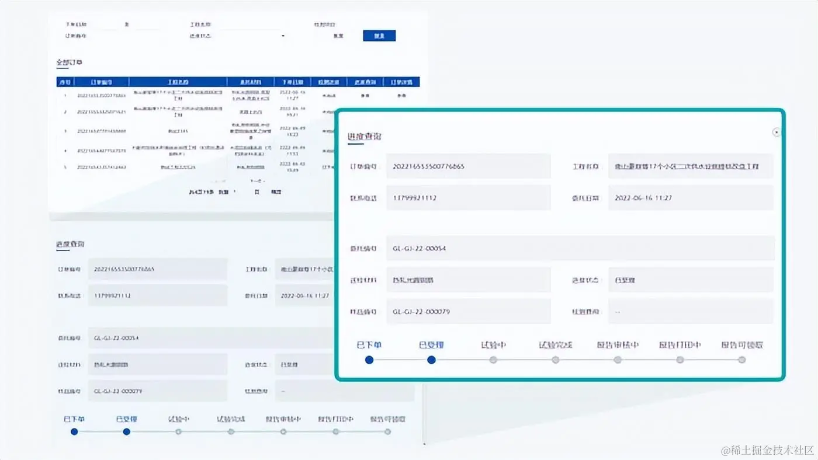Image resolution: width=818 pixels, height=460 pixels.
Task: Click 报告打印中 step dot in enlarged popup
Action: tap(680, 360)
